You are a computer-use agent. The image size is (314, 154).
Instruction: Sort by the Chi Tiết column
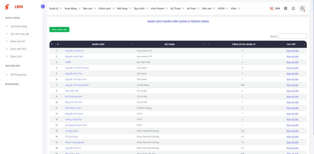click(291, 44)
